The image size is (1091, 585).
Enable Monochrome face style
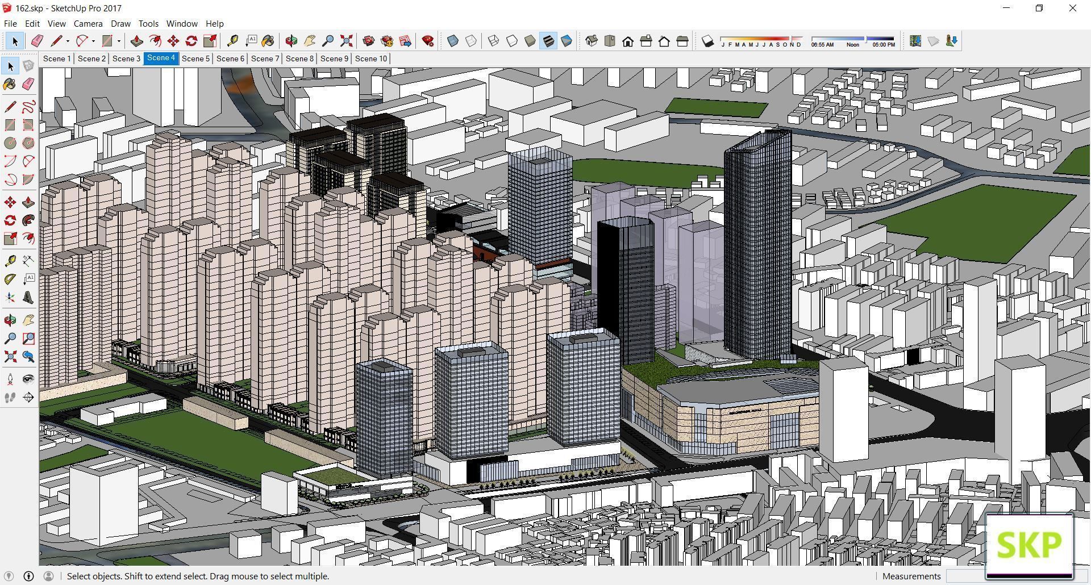click(x=567, y=41)
